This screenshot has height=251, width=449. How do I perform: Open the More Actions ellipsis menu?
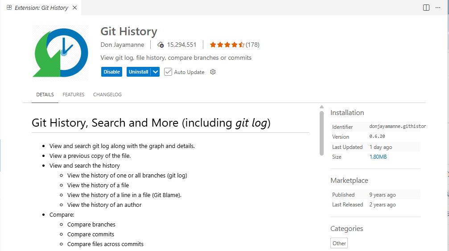pos(437,8)
